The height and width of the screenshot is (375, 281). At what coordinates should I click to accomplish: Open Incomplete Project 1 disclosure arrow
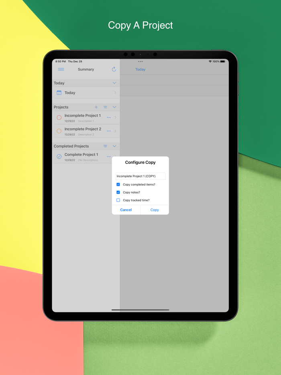click(116, 118)
